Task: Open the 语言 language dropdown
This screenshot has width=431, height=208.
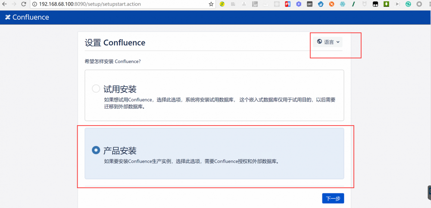Action: pos(328,42)
